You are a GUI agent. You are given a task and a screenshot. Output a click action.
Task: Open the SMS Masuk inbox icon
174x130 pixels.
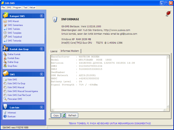[x=5, y=21]
